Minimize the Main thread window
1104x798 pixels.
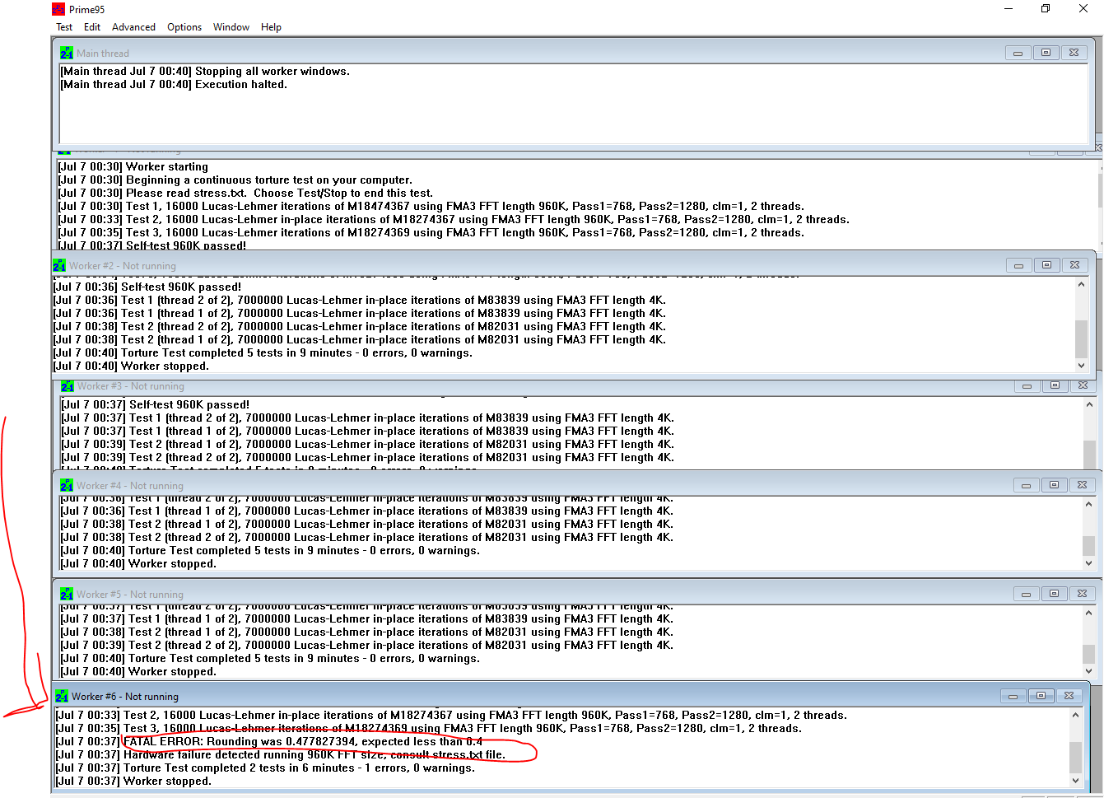point(1018,53)
